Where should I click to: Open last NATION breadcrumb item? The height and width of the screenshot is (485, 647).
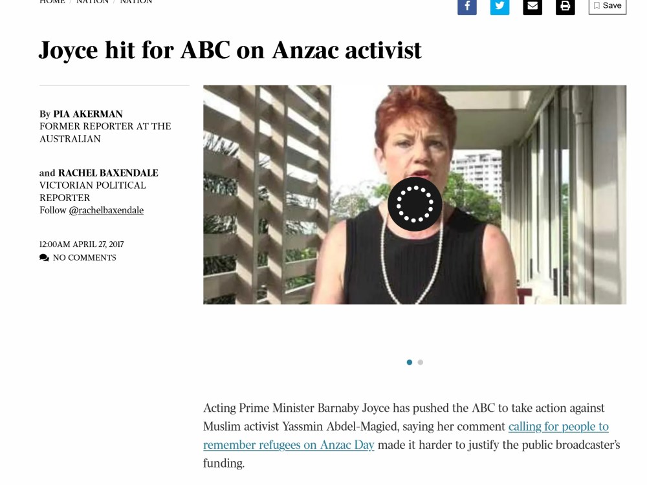point(136,2)
